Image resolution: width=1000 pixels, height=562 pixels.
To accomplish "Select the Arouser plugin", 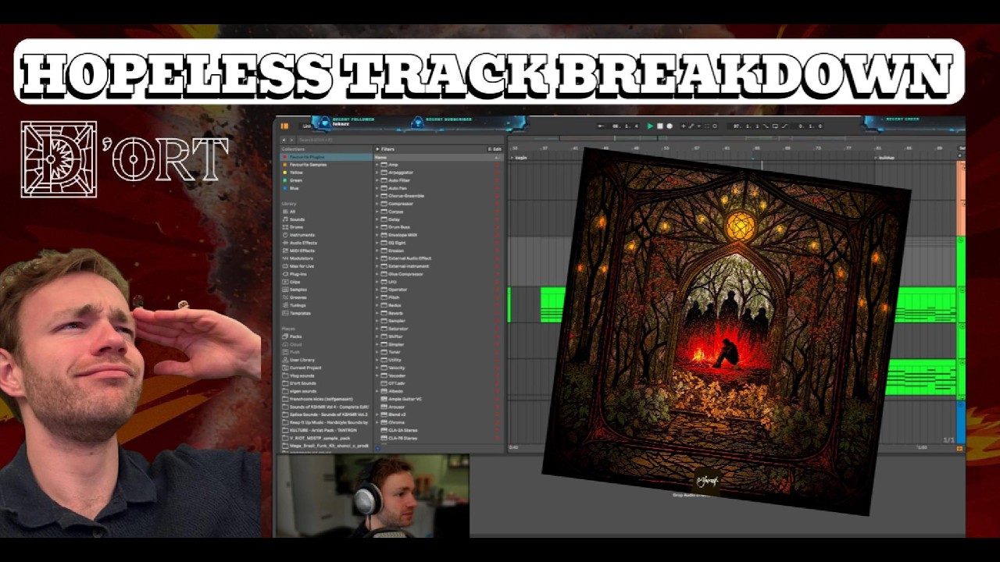I will pyautogui.click(x=395, y=407).
